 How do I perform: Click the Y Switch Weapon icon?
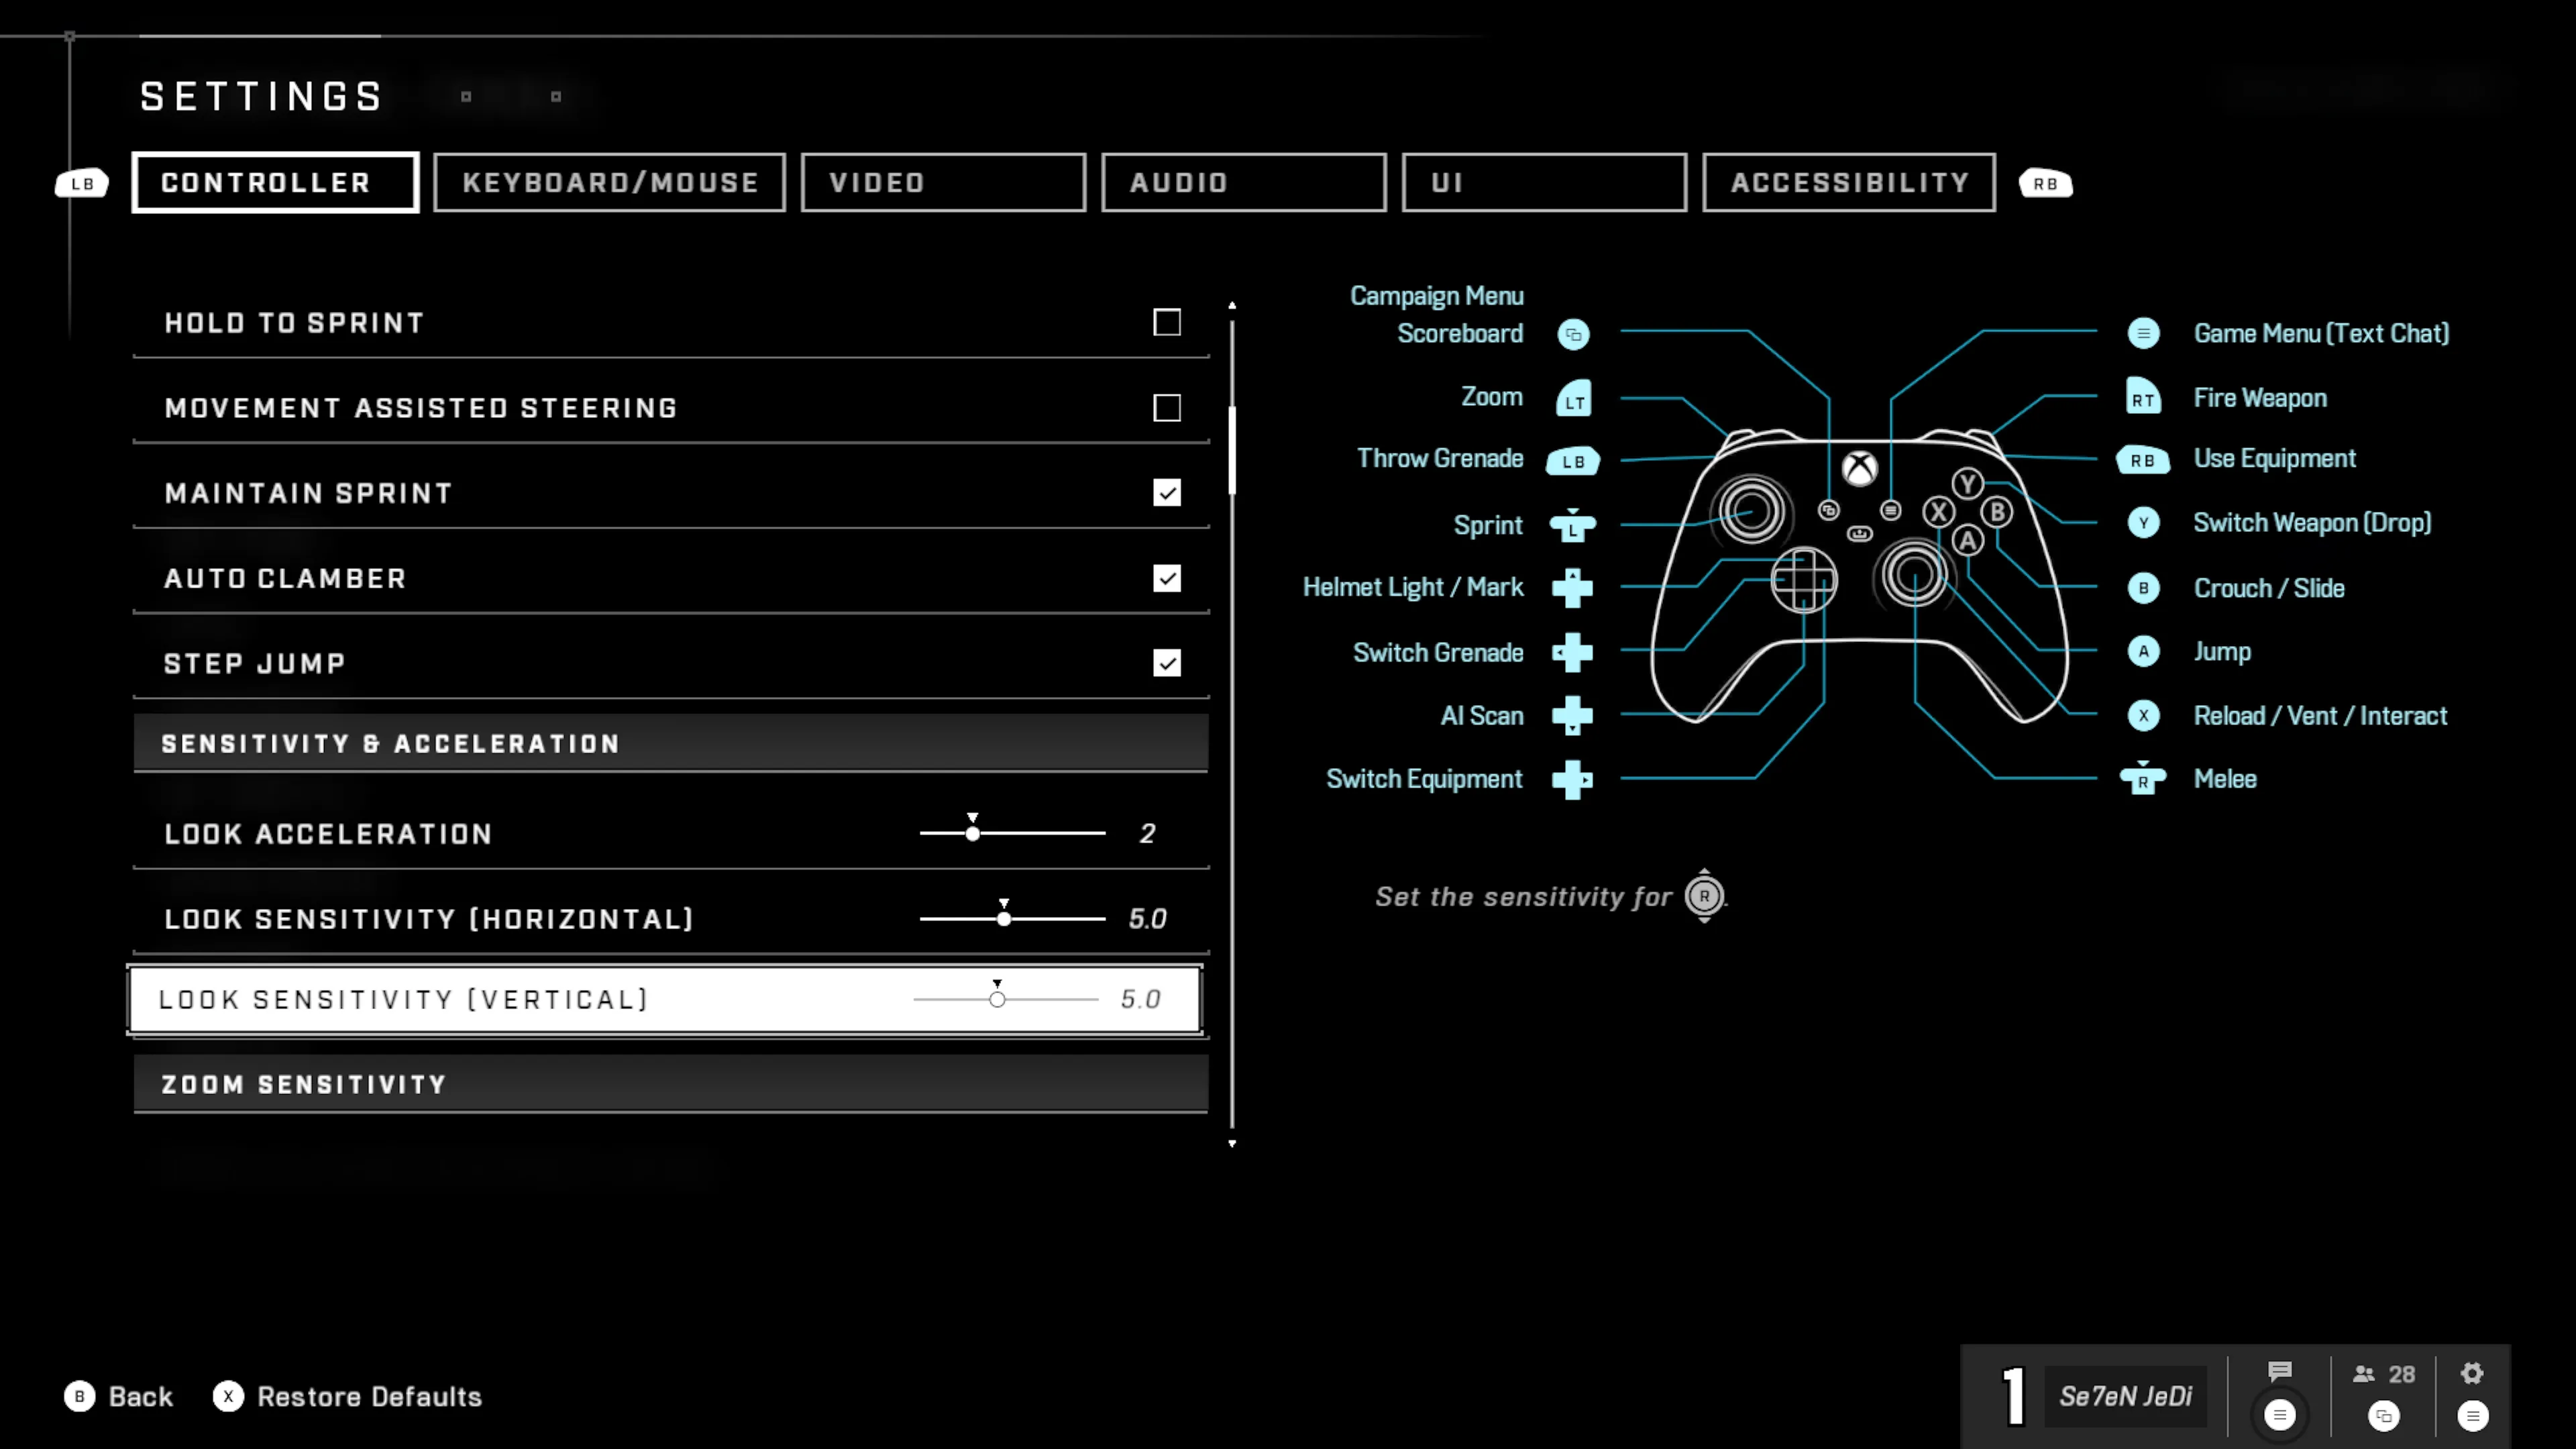click(x=2143, y=523)
